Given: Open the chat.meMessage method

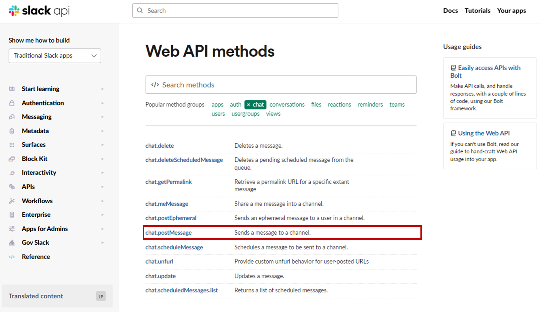Looking at the screenshot, I should [167, 204].
